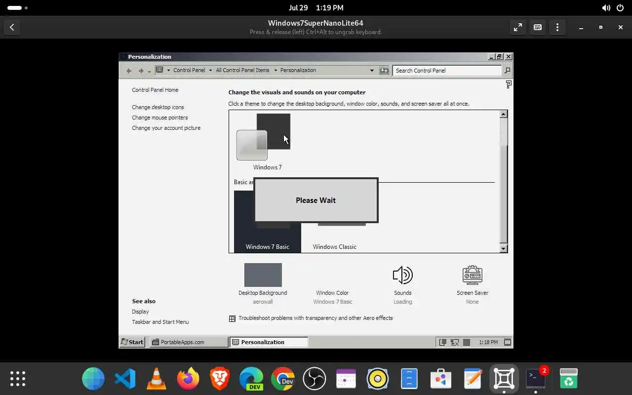Click the first tray icon in Windows taskbar
Screen dimensions: 632x395
(x=443, y=342)
